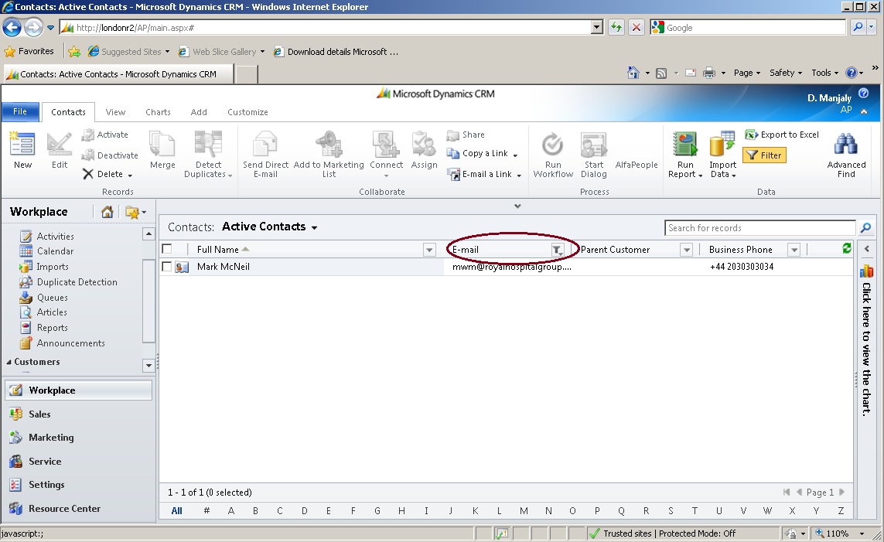The height and width of the screenshot is (542, 884).
Task: Open the Parent Customer column filter dropdown
Action: 686,250
